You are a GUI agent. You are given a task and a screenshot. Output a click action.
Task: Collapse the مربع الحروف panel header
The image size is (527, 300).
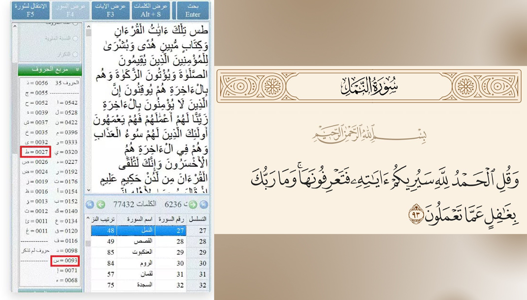pyautogui.click(x=50, y=70)
